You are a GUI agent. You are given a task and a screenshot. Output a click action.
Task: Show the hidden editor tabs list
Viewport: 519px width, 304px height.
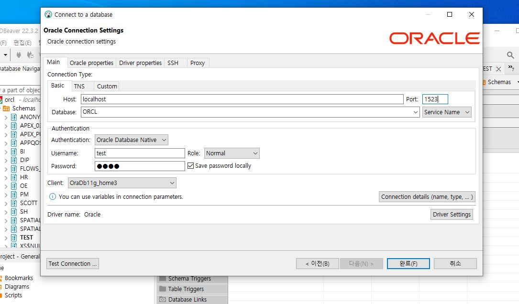click(x=511, y=68)
